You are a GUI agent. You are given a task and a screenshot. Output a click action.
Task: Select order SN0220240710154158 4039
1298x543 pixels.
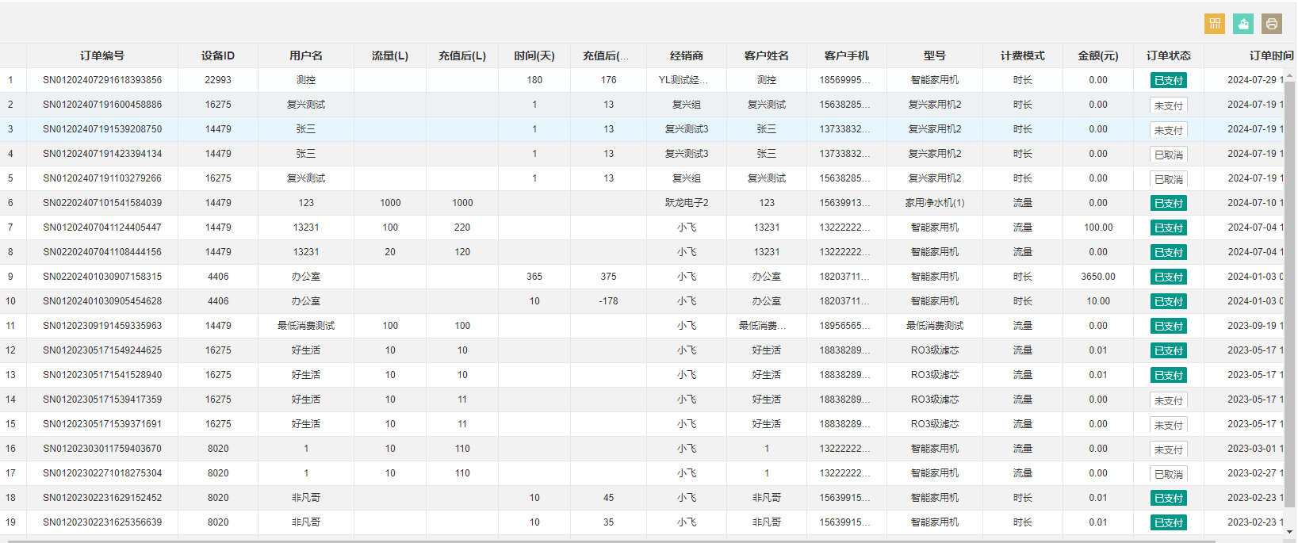coord(102,203)
